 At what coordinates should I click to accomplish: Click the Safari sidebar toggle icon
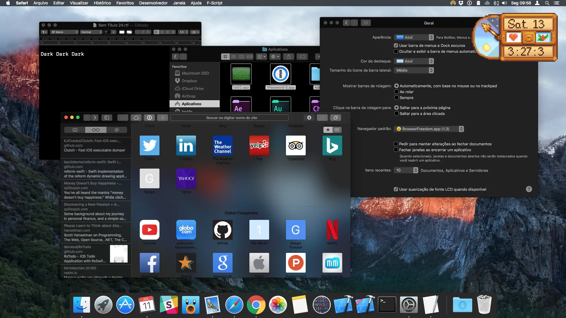tap(107, 118)
